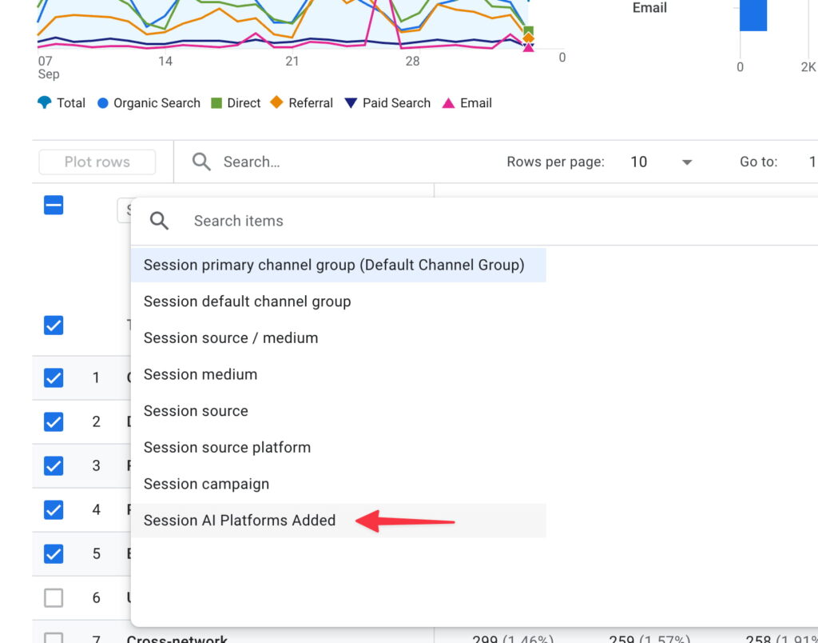This screenshot has height=643, width=818.
Task: Click the Paid Search legend triangle
Action: (351, 102)
